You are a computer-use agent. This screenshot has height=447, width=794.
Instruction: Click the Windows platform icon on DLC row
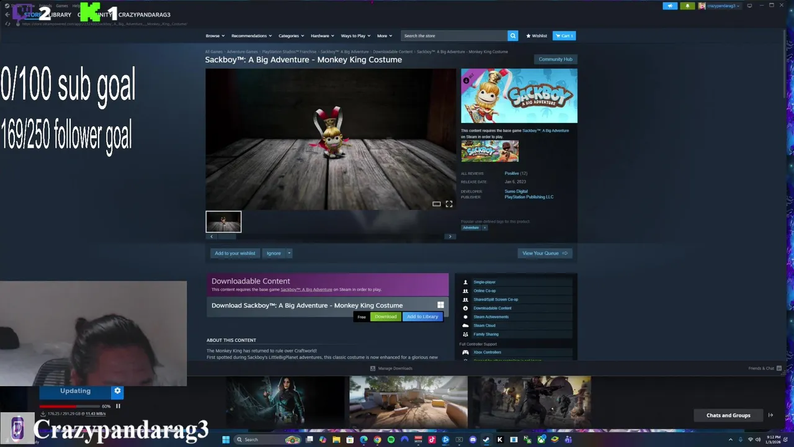click(440, 305)
